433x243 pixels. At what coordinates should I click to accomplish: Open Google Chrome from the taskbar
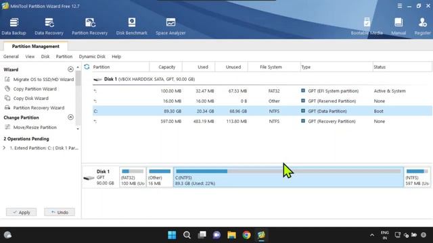coord(246,235)
